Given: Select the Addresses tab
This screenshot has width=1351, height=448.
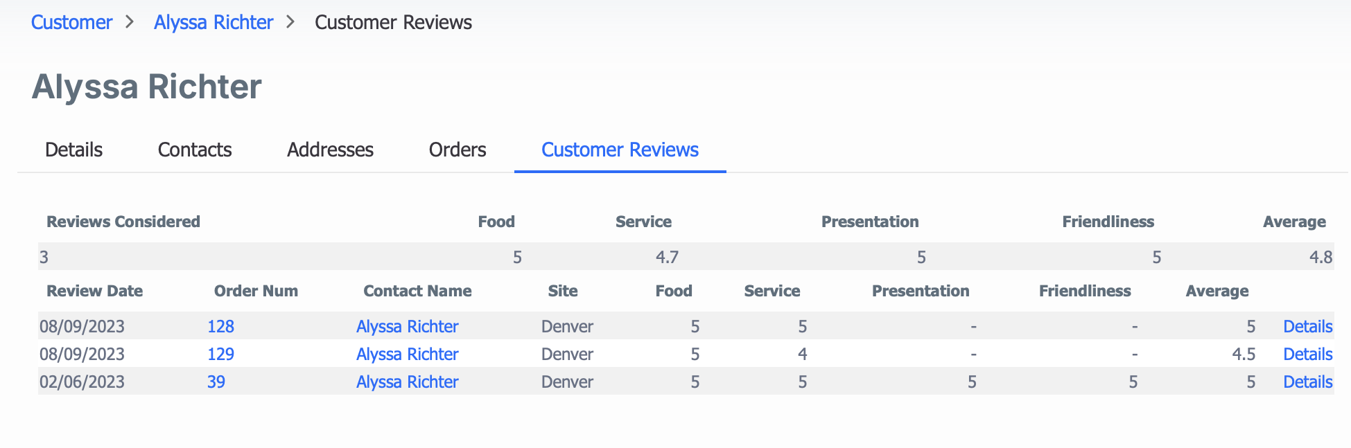Looking at the screenshot, I should pyautogui.click(x=330, y=150).
